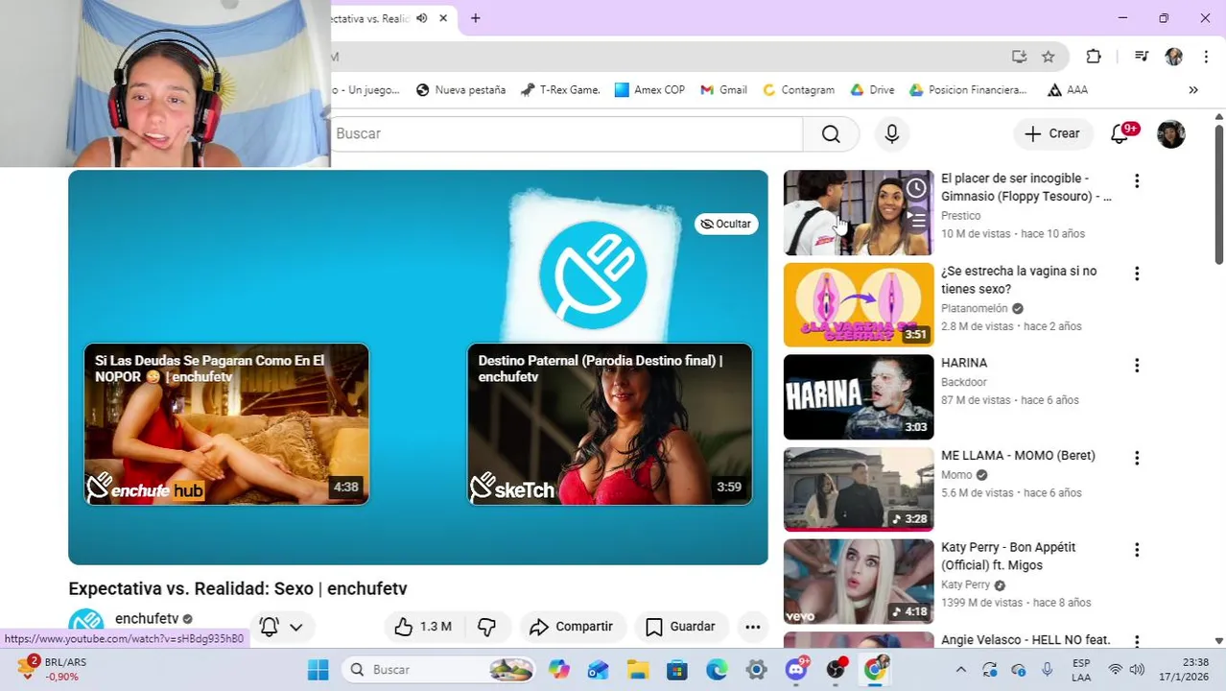This screenshot has width=1226, height=691.
Task: Open the 'Nueva pestaña' bookmark
Action: 460,90
